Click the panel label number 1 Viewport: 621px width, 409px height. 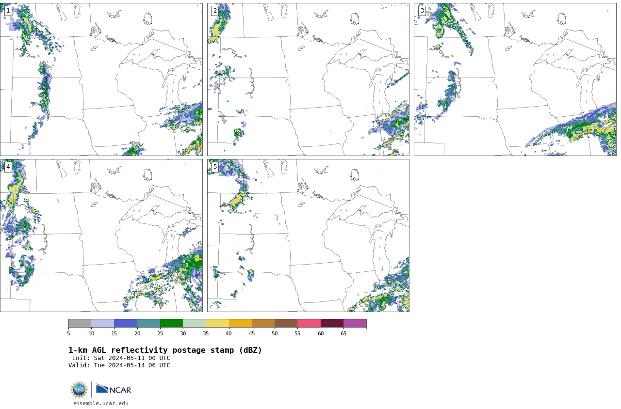[x=8, y=11]
